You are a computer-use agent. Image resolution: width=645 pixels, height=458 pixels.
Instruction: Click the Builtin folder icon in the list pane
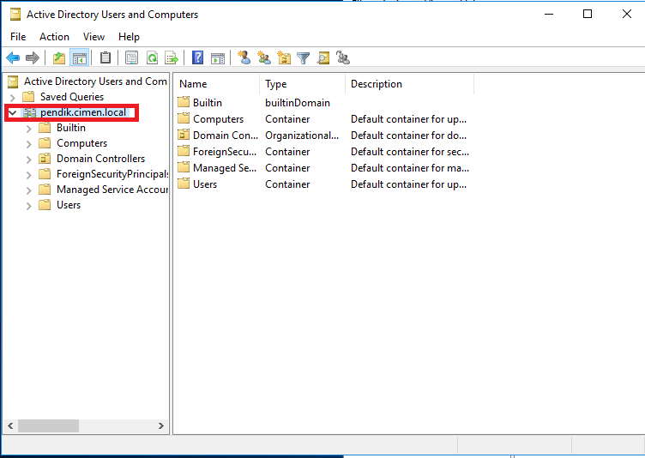(184, 102)
